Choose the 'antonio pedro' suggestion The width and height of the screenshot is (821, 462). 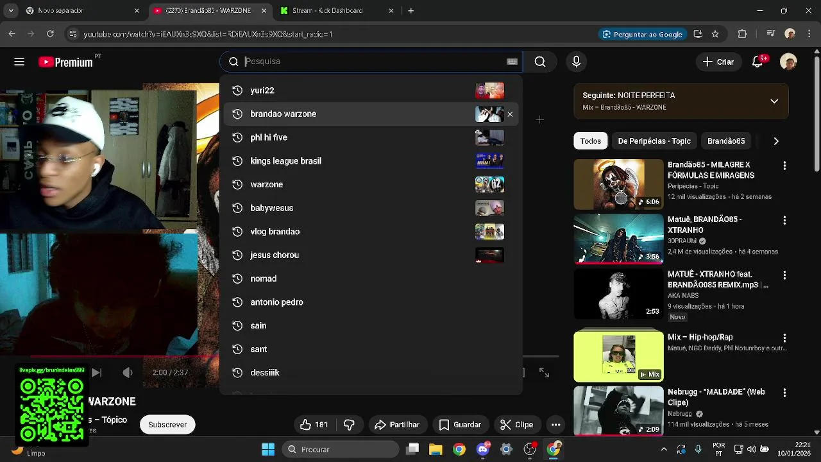(x=371, y=302)
